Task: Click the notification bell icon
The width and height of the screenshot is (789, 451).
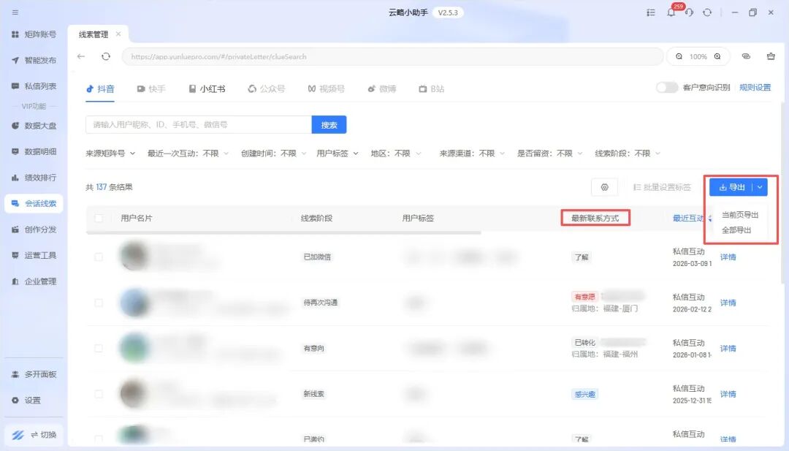Action: pyautogui.click(x=671, y=13)
